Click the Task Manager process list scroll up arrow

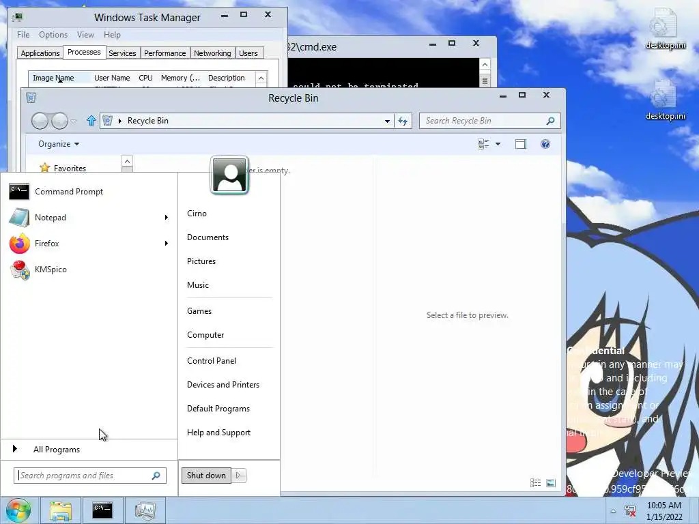[x=261, y=78]
